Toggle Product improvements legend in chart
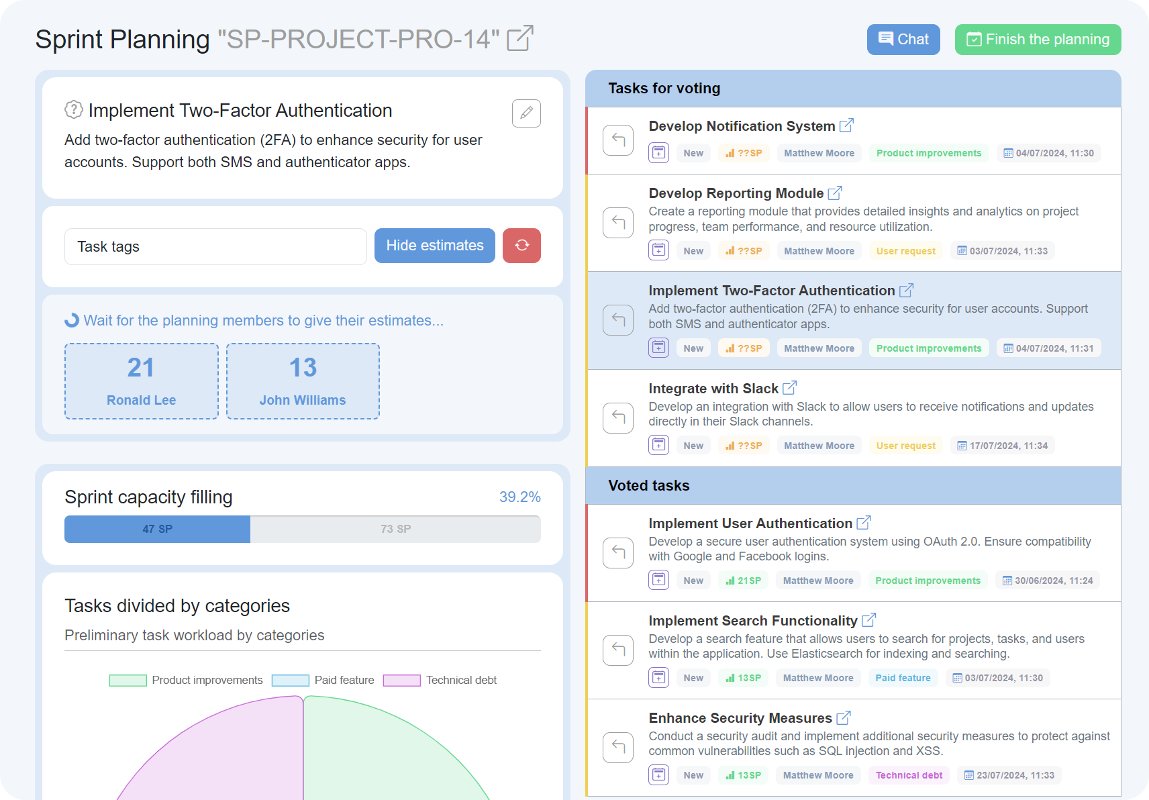Screen dimensions: 1149x800 click(x=186, y=680)
